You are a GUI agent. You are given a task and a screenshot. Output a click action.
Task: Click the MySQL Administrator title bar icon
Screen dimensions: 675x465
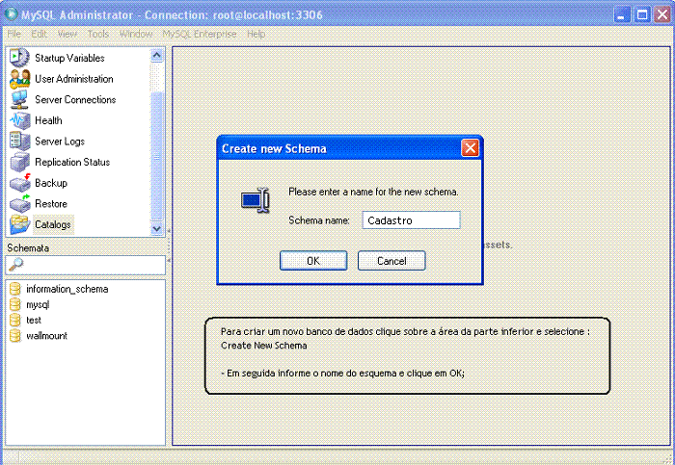click(11, 14)
